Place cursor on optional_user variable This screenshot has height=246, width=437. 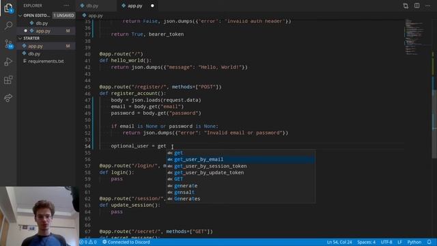click(130, 146)
